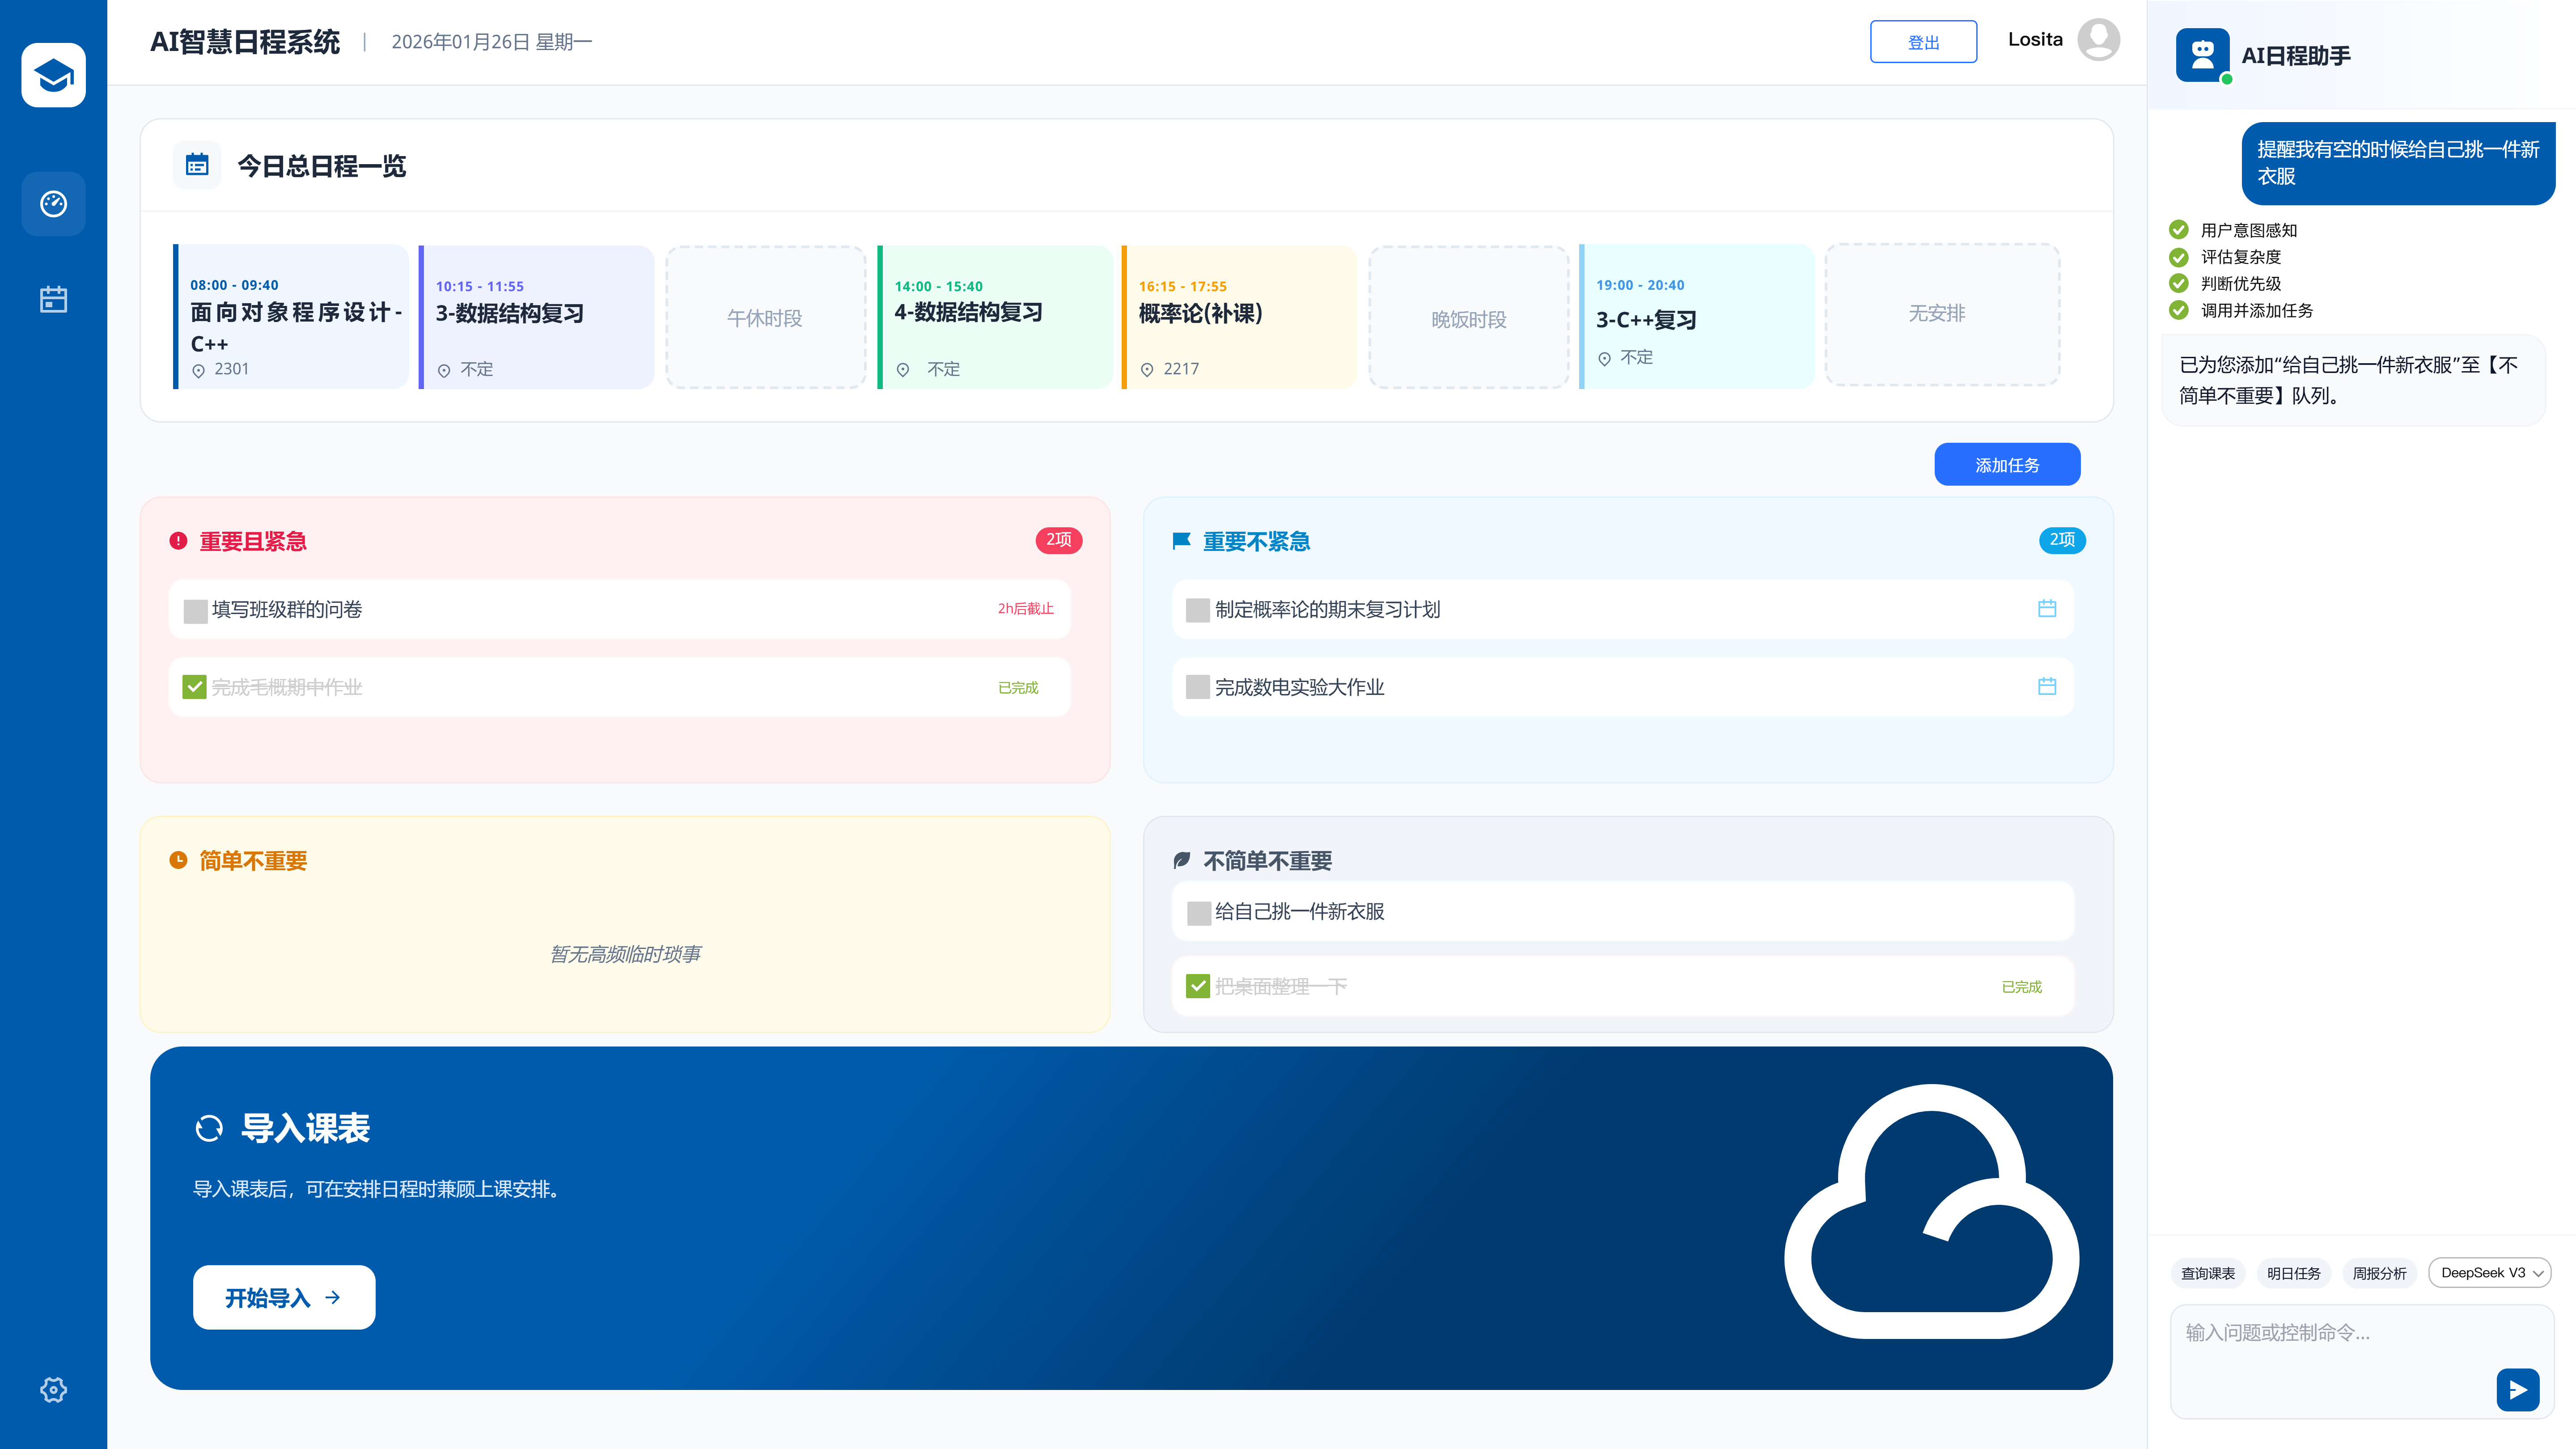Viewport: 2576px width, 1449px height.
Task: Click the AI assistant robot icon
Action: pyautogui.click(x=2202, y=55)
